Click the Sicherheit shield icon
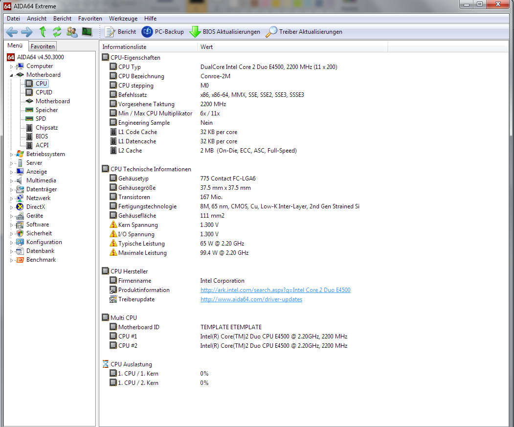514x427 pixels. point(20,233)
